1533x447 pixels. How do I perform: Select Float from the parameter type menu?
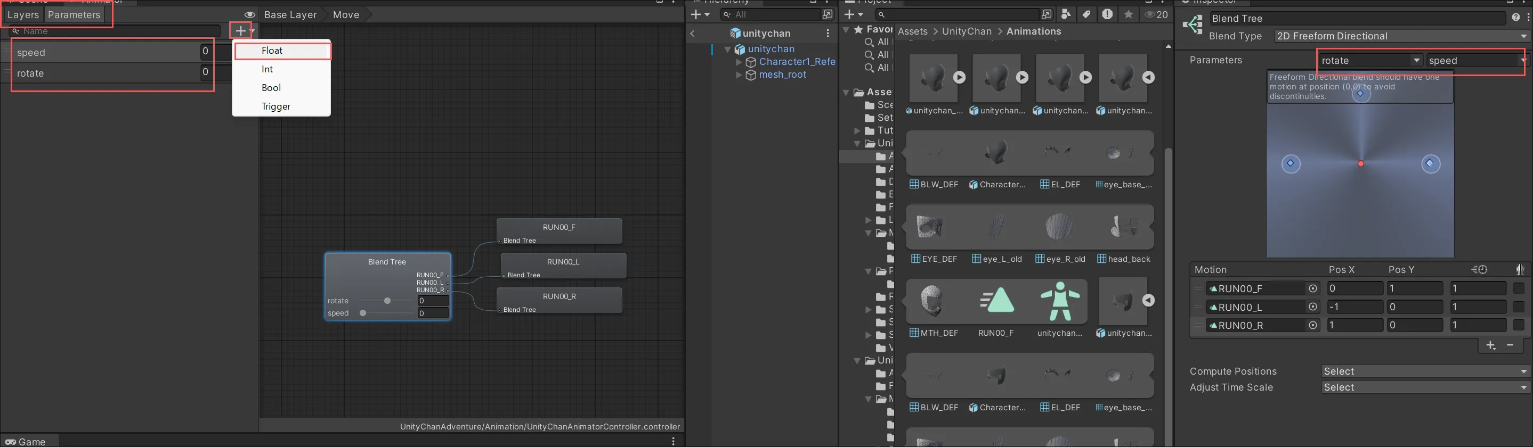[282, 51]
